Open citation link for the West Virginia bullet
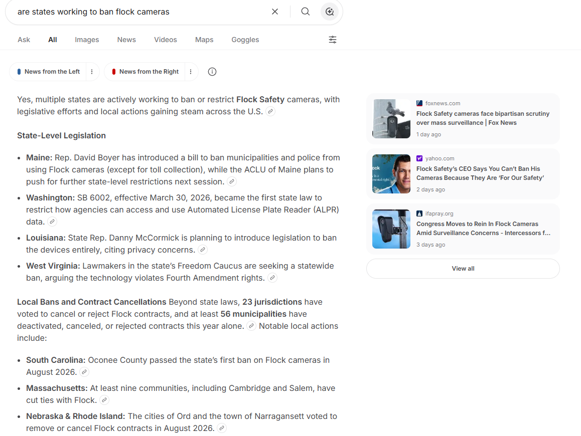This screenshot has width=581, height=436. (x=273, y=278)
